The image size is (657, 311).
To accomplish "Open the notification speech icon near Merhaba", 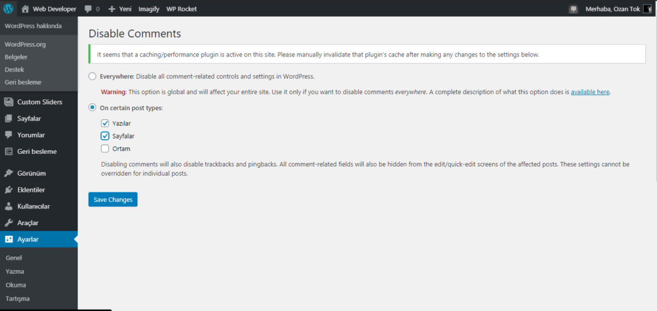I will pos(573,9).
